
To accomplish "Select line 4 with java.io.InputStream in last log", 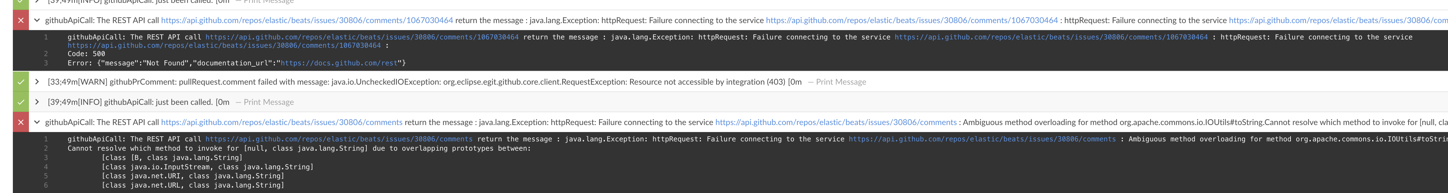I will click(x=46, y=167).
